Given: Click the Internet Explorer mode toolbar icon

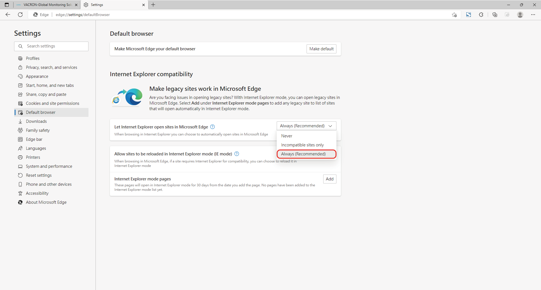Looking at the screenshot, I should [507, 15].
